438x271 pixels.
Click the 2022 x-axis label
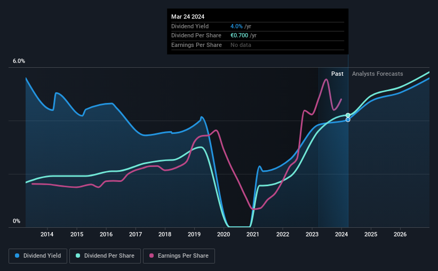pyautogui.click(x=283, y=234)
